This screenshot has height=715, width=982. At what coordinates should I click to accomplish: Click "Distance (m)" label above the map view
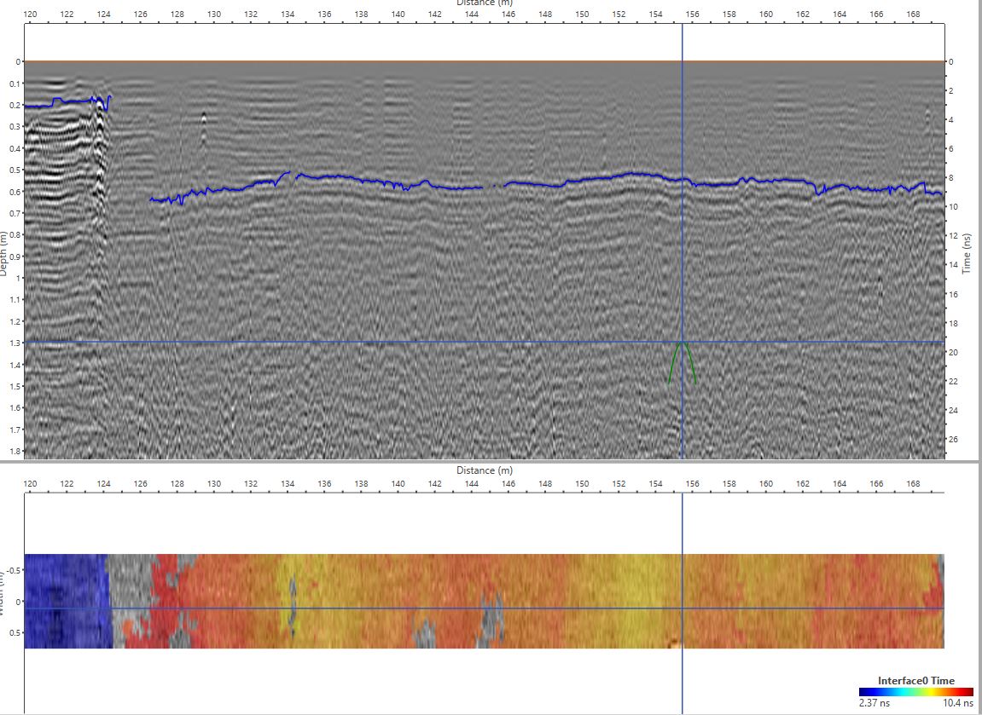coord(484,470)
